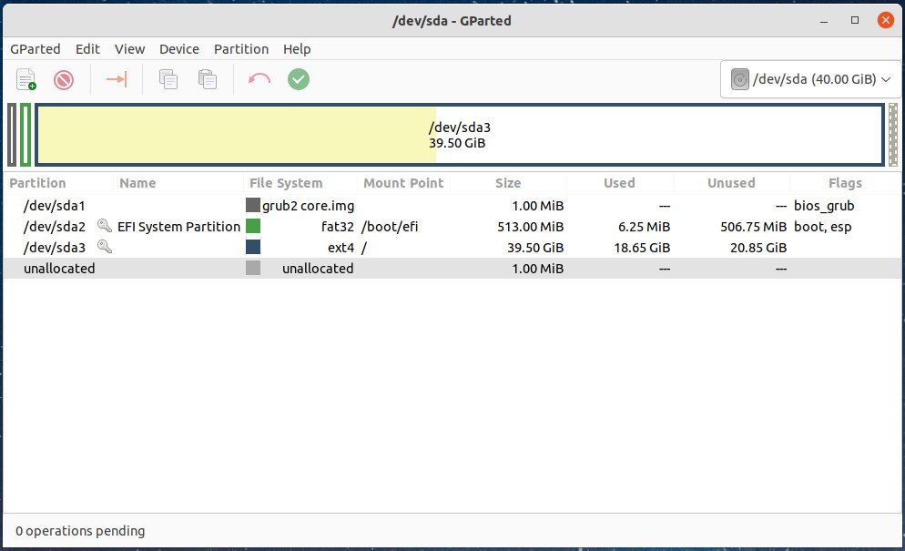Open the Device menu

click(x=179, y=49)
